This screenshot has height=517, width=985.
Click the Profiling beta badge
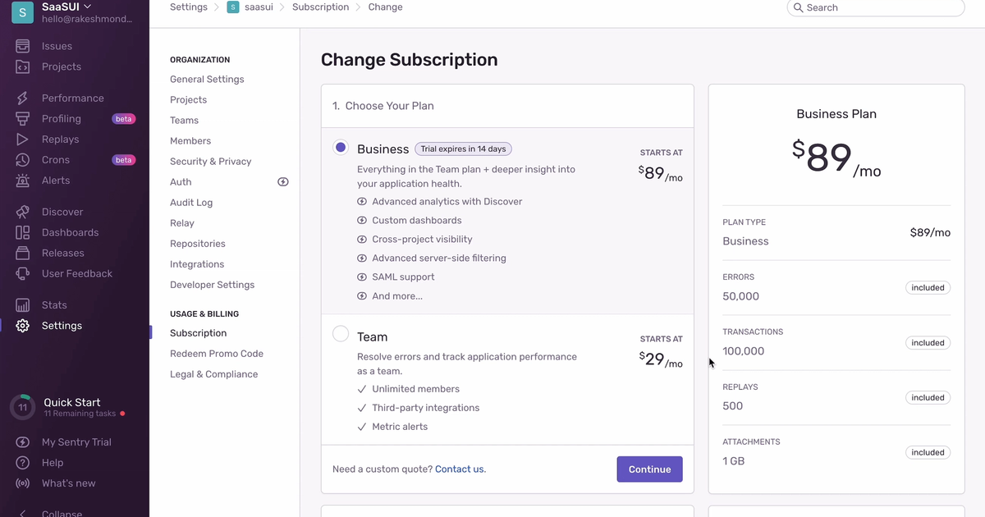(123, 119)
